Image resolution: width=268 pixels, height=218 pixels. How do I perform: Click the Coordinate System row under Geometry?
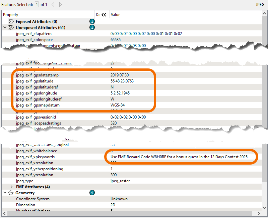(x=32, y=199)
